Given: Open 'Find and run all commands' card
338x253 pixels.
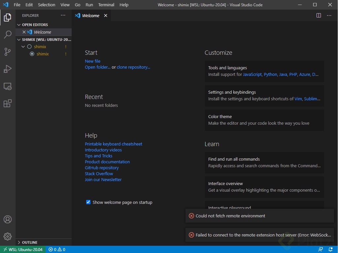Looking at the screenshot, I should [264, 163].
